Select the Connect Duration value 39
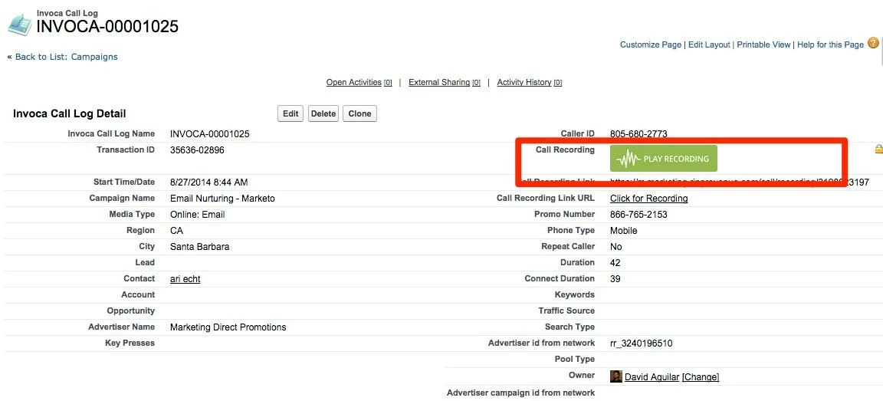The width and height of the screenshot is (883, 401). pyautogui.click(x=615, y=279)
